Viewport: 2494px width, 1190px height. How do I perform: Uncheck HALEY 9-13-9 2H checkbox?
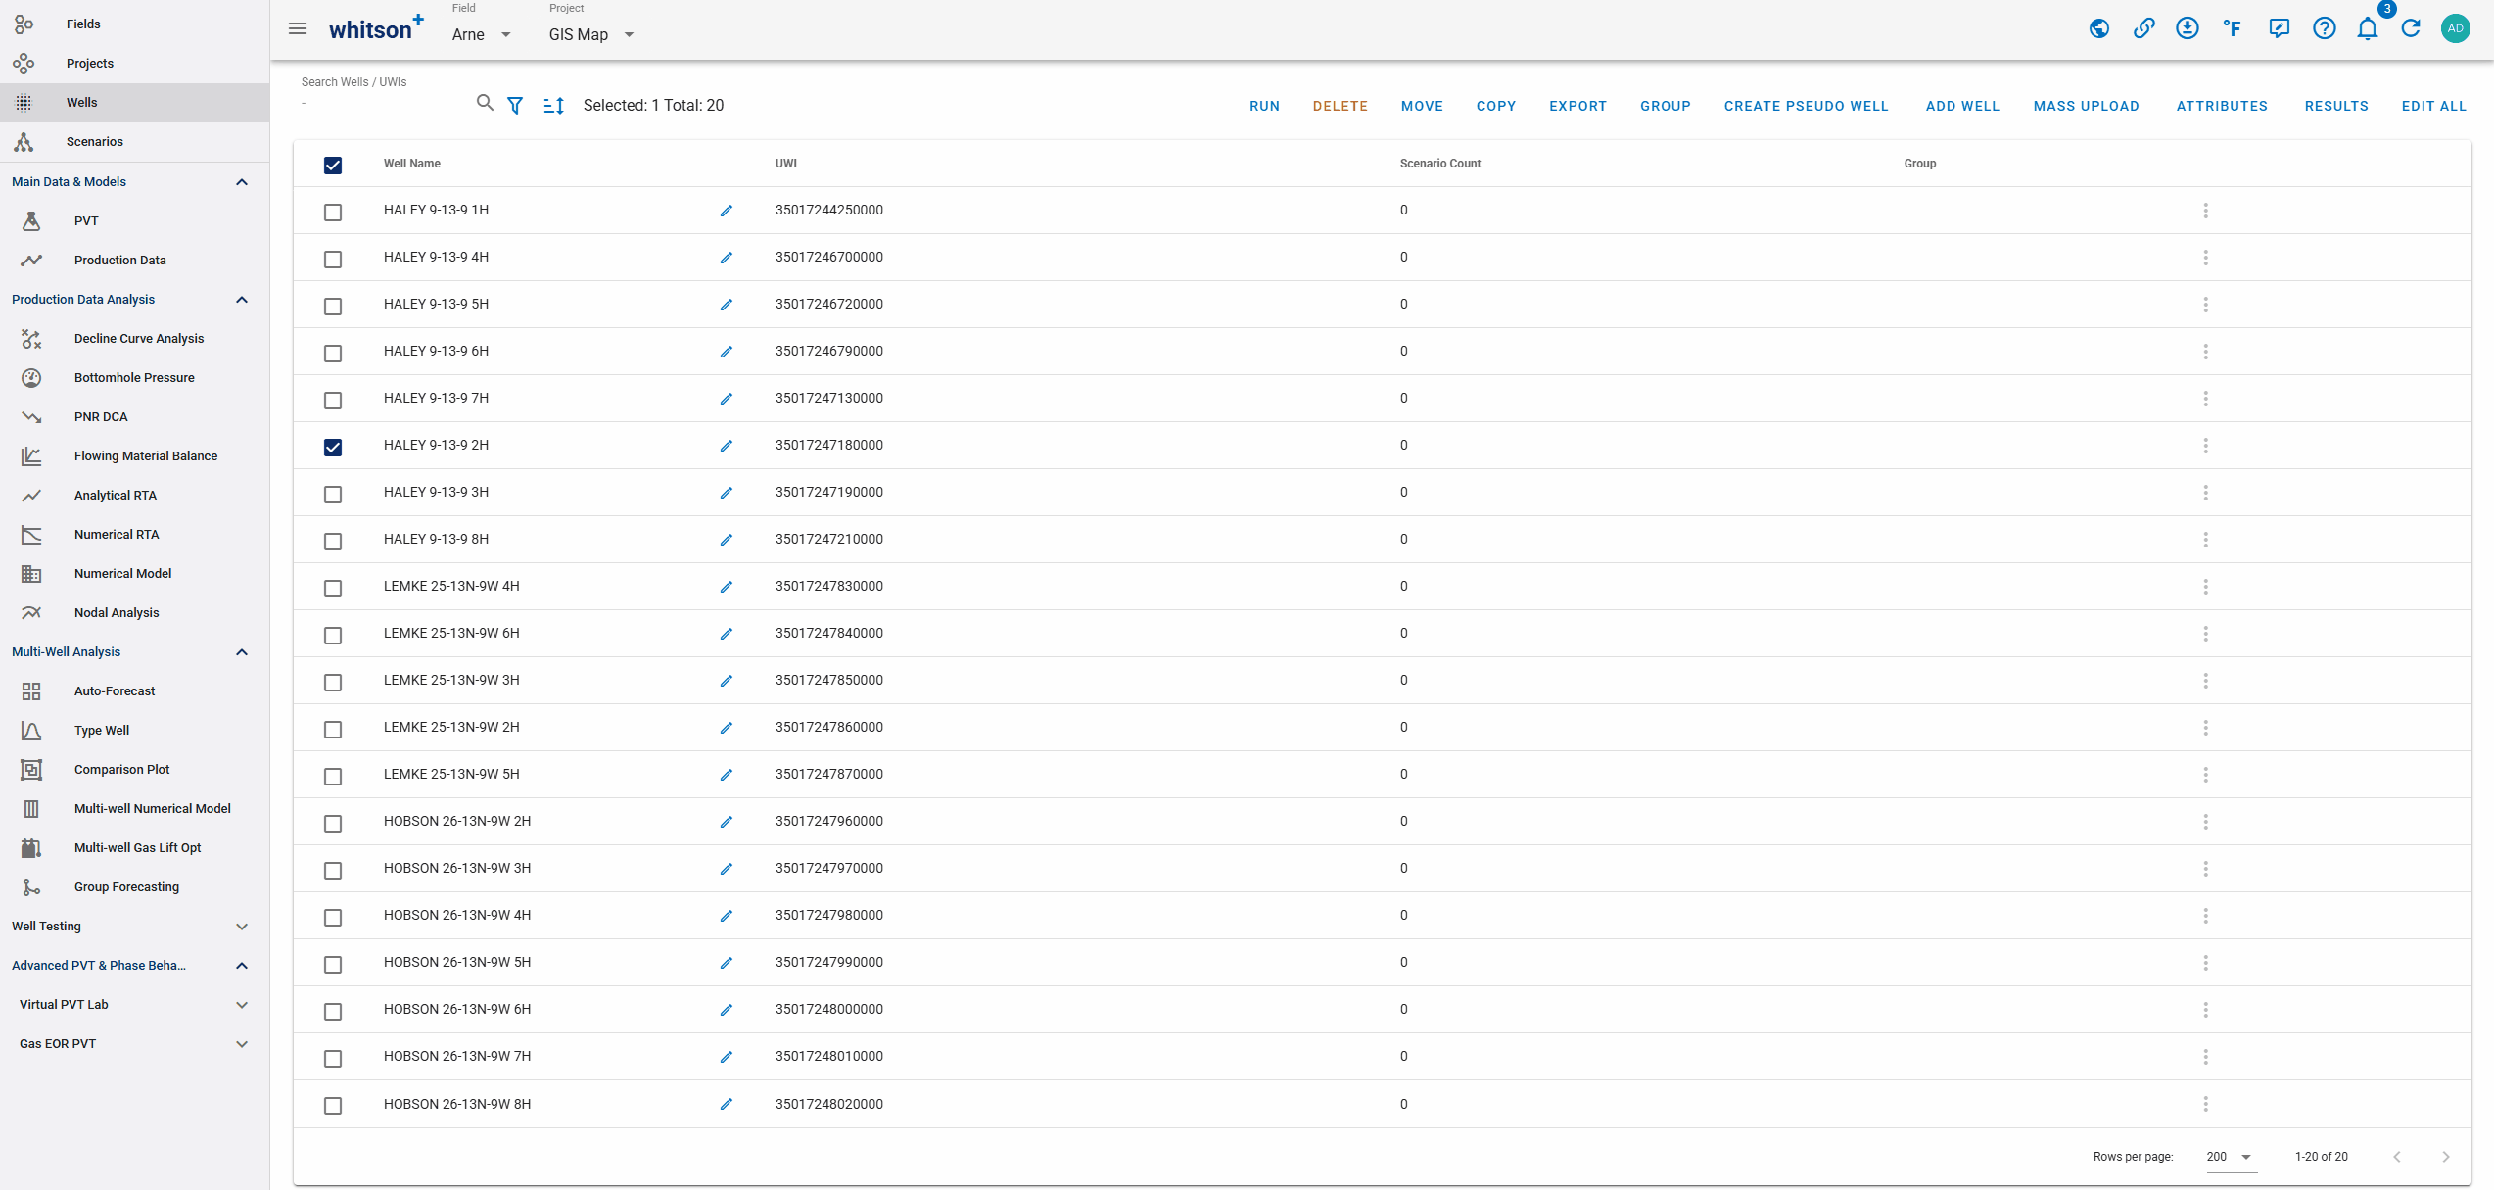(x=333, y=447)
